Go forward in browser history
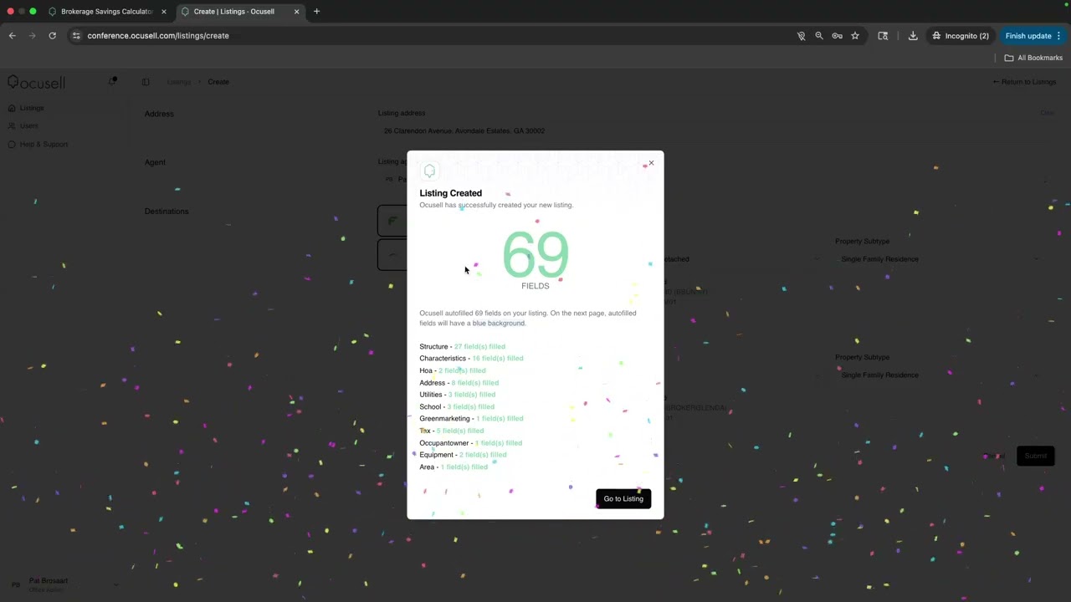The image size is (1071, 602). point(32,36)
